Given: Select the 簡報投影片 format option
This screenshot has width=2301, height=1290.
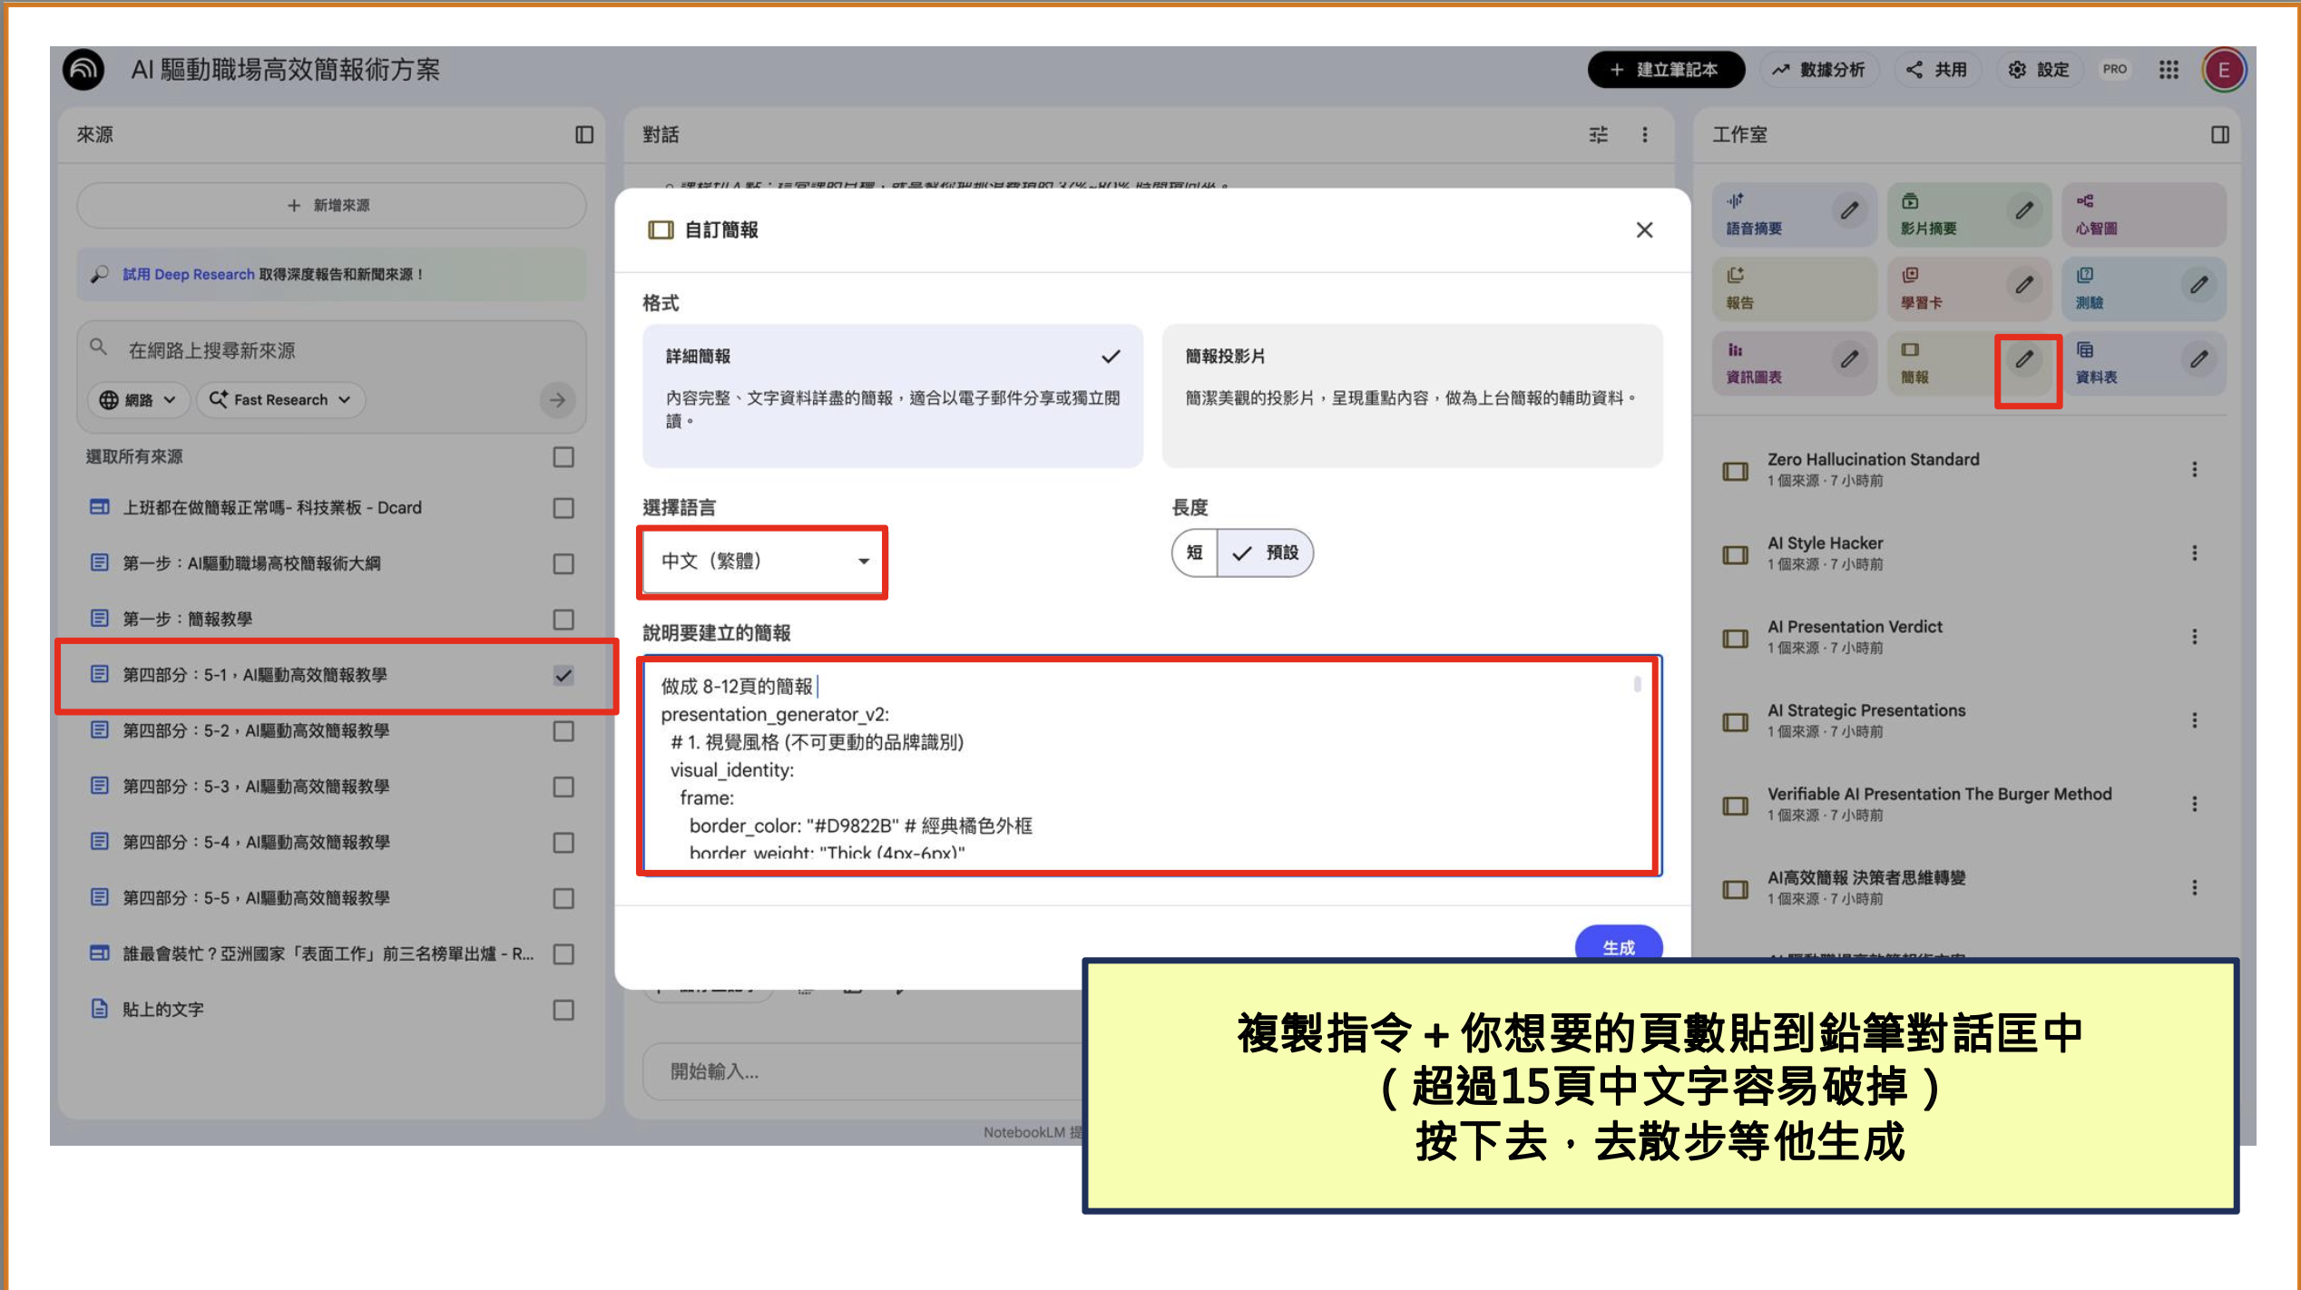Looking at the screenshot, I should [x=1411, y=395].
